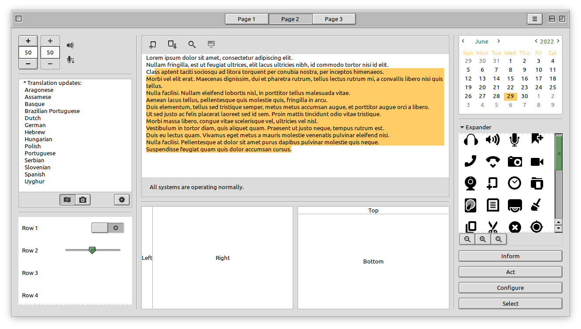Image resolution: width=581 pixels, height=329 pixels.
Task: Click the headphones icon in the Expander grid
Action: pos(471,140)
